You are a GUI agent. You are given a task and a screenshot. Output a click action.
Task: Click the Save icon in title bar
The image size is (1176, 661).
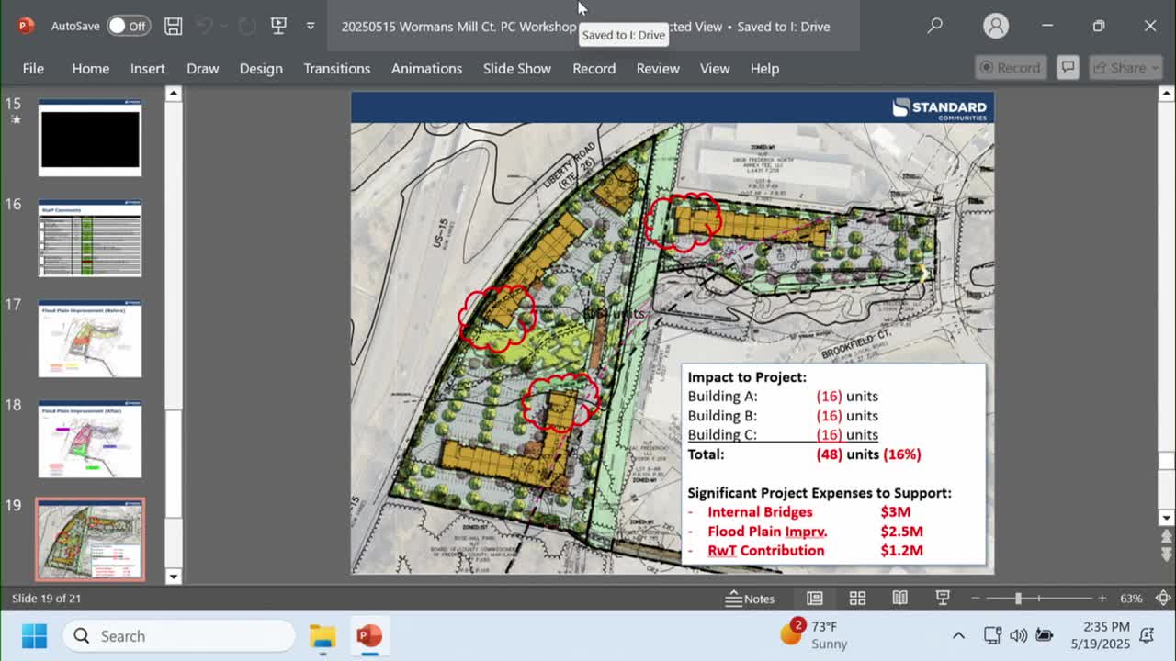173,26
